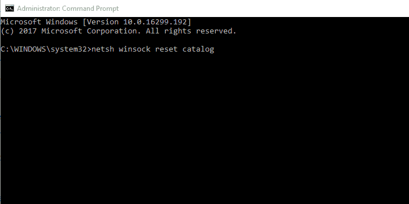The height and width of the screenshot is (204, 409).
Task: Click the "netsh" command word
Action: click(x=103, y=49)
